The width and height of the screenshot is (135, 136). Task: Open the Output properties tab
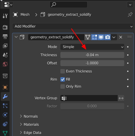point(5,36)
